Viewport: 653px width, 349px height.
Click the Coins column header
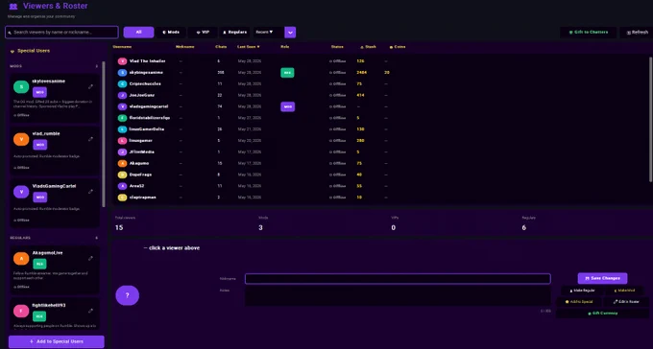tap(398, 47)
